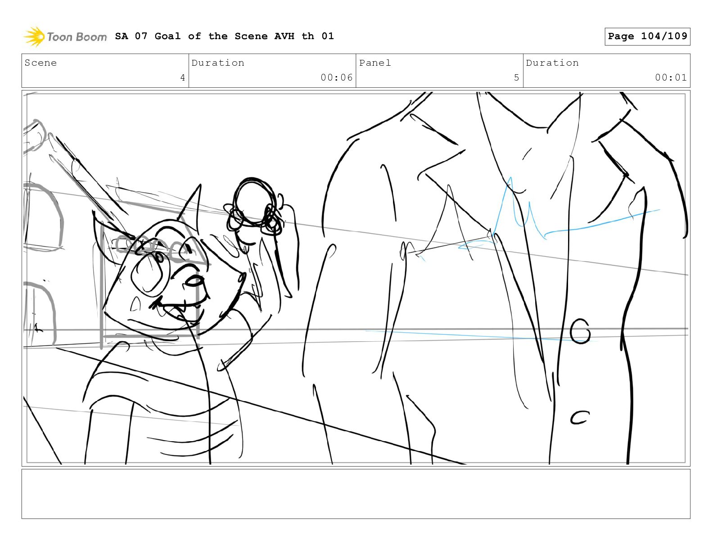Click the Toon Boom logo
Viewport: 713px width, 551px height.
click(65, 36)
